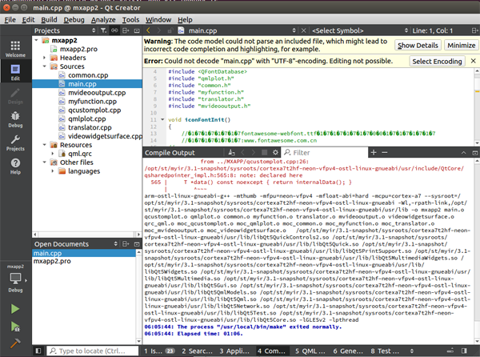Open Projects mode with wrench icon

point(15,142)
